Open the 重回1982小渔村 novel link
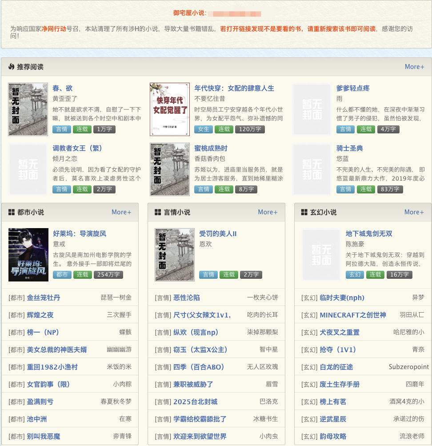The image size is (432, 446). click(x=52, y=367)
